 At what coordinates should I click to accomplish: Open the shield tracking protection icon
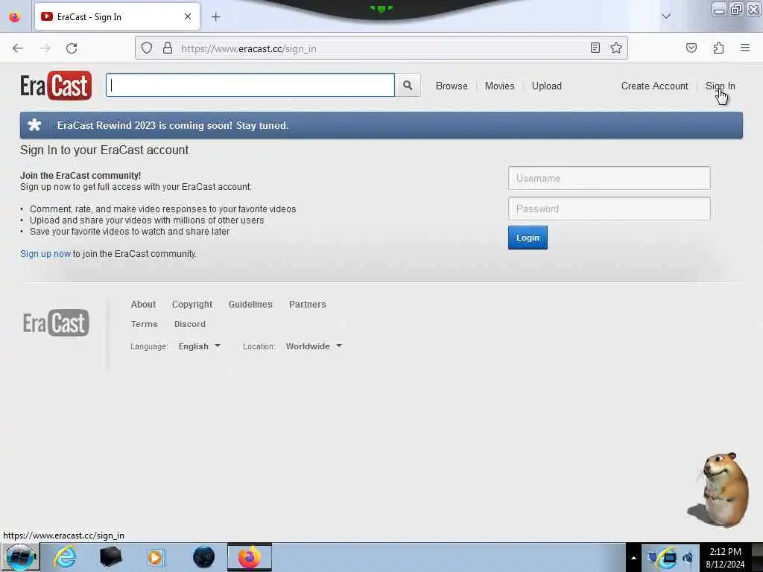147,48
